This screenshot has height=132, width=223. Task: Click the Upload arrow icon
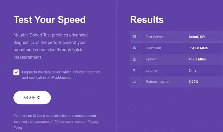click(x=134, y=59)
